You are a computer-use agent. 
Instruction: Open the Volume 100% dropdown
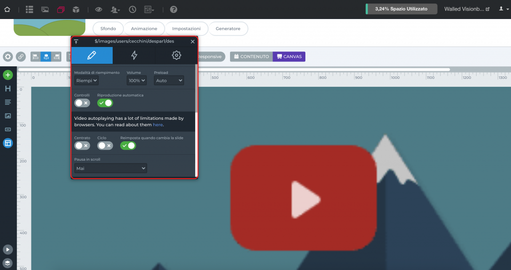pos(137,80)
